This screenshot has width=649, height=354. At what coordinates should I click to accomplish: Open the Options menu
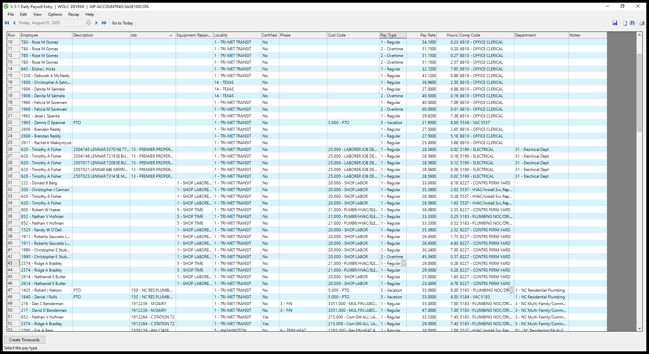[x=55, y=14]
